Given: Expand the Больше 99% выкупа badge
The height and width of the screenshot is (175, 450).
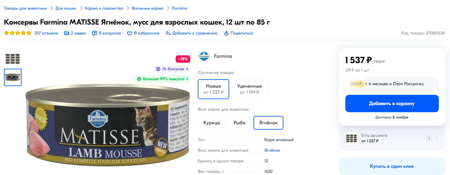Looking at the screenshot, I should click(163, 79).
